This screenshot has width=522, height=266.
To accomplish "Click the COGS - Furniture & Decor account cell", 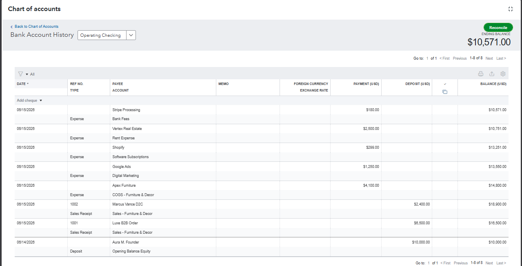I will click(133, 195).
